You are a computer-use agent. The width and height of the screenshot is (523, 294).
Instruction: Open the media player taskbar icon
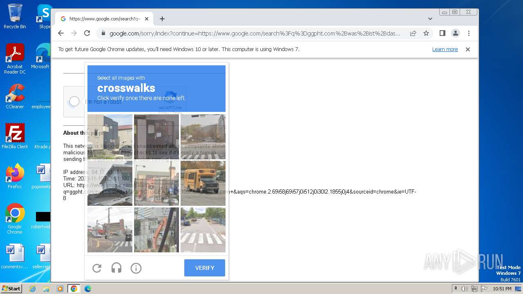tap(60, 289)
